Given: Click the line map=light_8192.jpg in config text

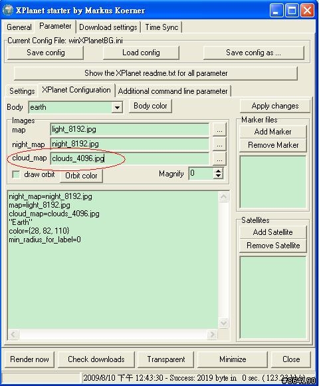Looking at the screenshot, I should (39, 205).
